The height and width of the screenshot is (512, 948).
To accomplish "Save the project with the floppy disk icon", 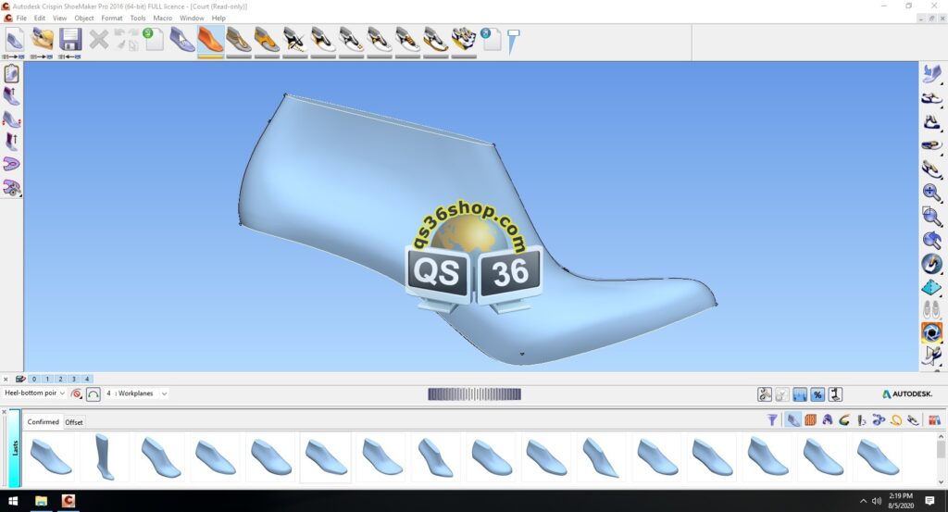I will tap(70, 41).
